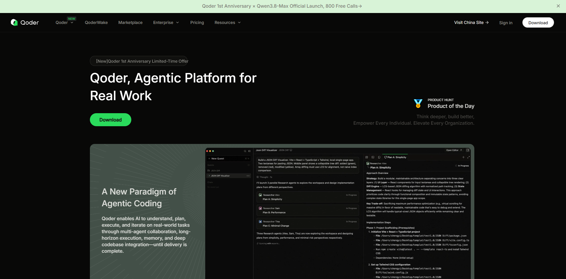Click the "Approach Overview" heading

pos(377,173)
